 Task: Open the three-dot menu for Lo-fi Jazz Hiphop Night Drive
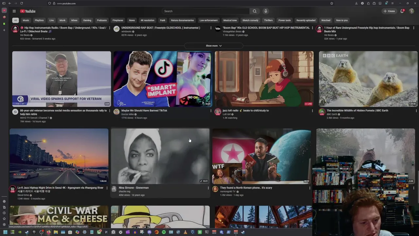107,188
